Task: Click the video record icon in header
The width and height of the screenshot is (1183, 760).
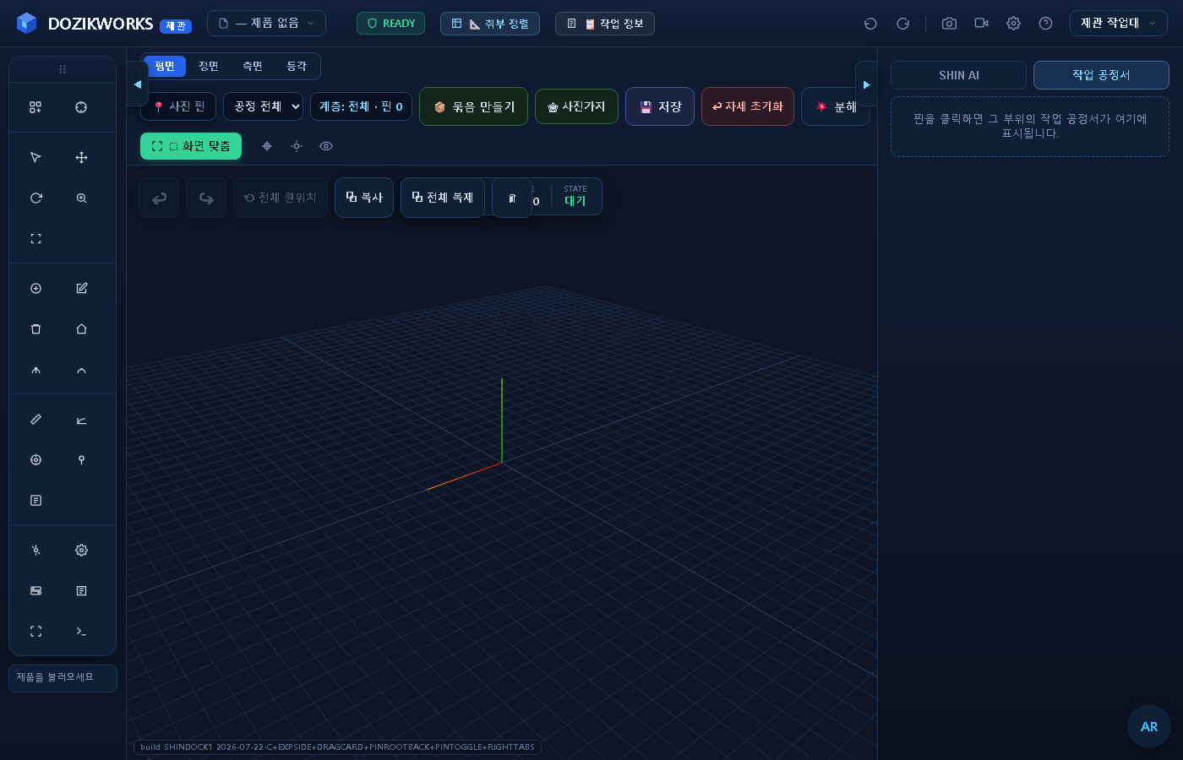Action: point(981,24)
